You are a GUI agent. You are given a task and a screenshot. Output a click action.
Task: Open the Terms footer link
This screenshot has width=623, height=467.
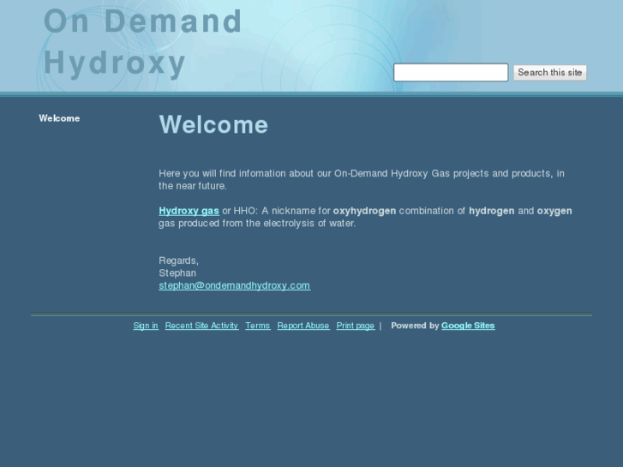257,326
